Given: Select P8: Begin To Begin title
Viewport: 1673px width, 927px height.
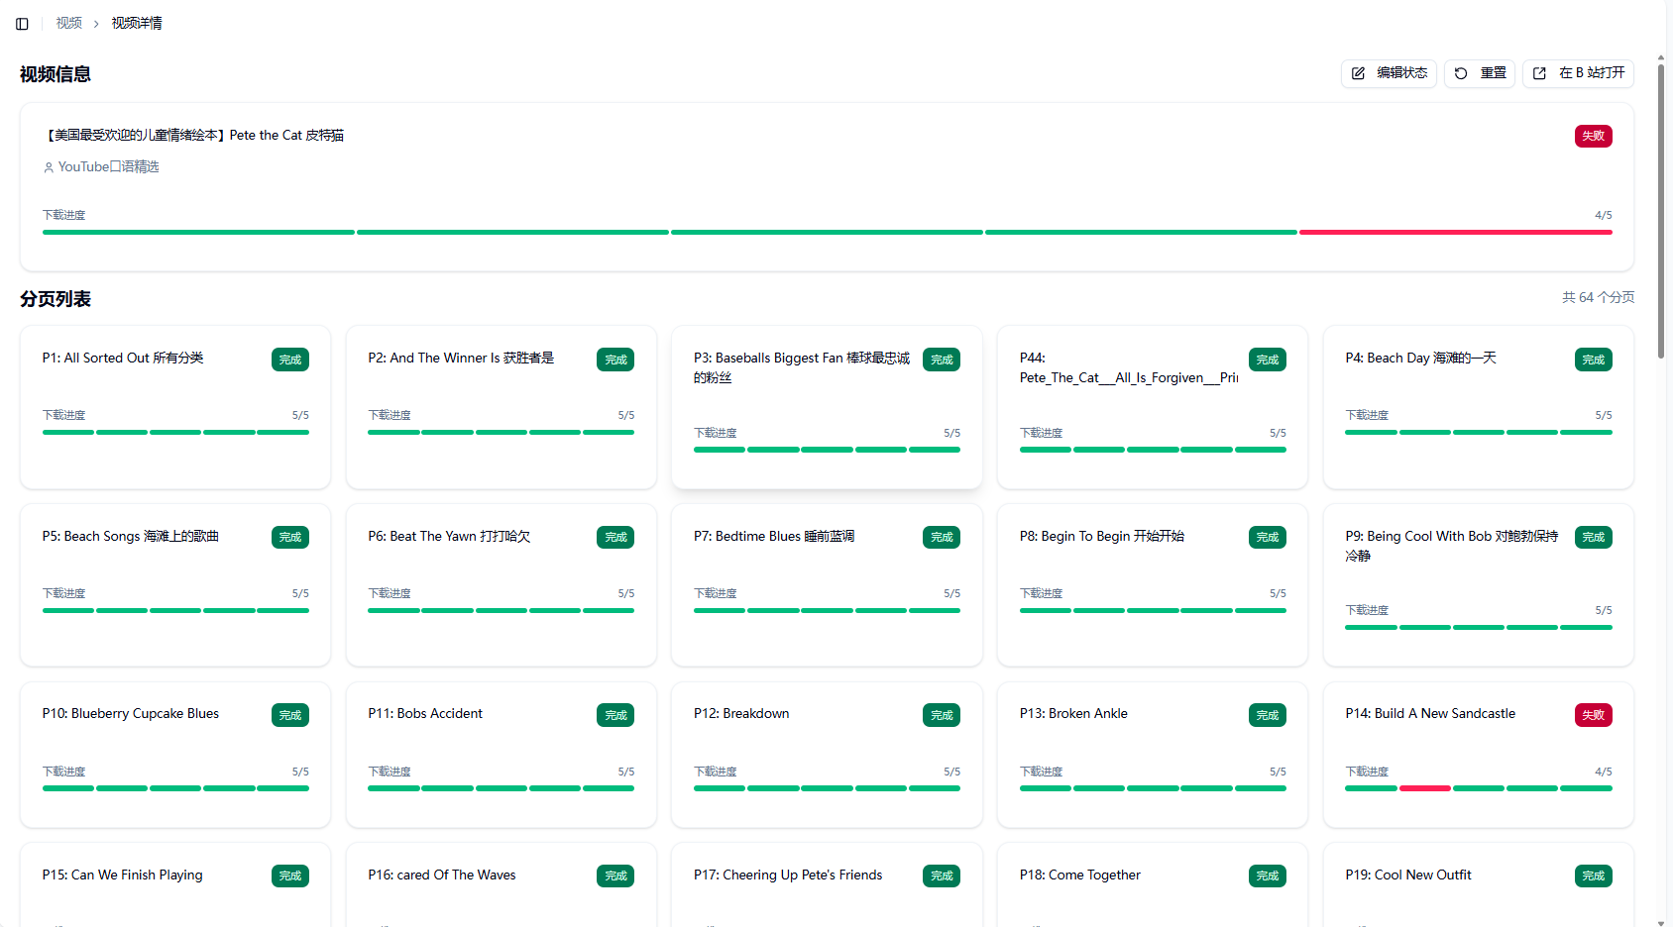Looking at the screenshot, I should (1102, 537).
